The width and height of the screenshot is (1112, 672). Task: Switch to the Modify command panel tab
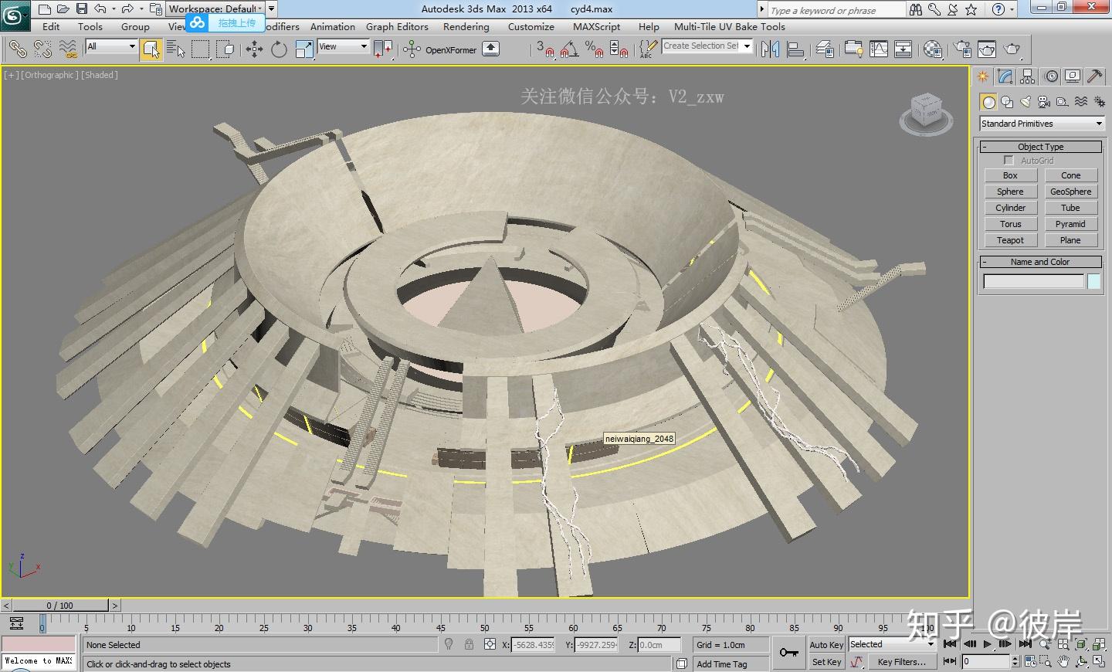(1005, 76)
